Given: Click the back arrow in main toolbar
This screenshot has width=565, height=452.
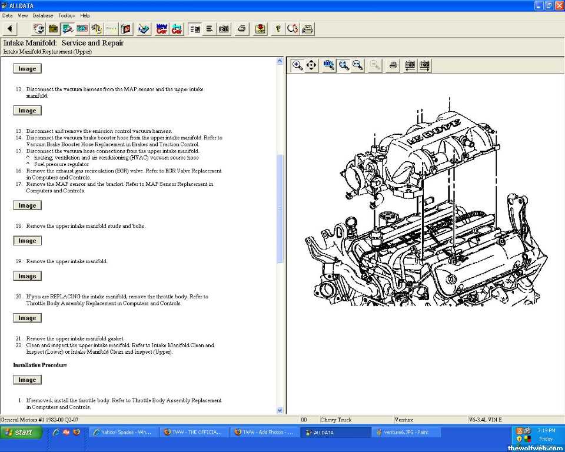Looking at the screenshot, I should click(x=10, y=29).
